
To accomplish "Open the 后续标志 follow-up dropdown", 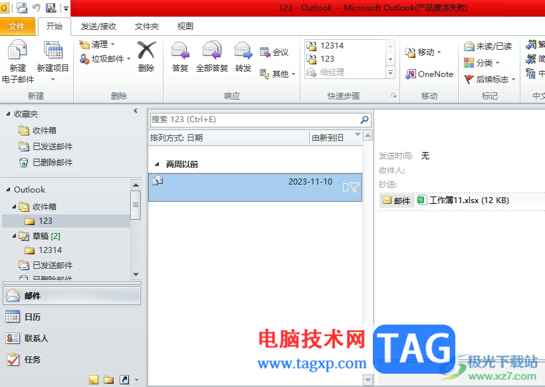I will [489, 79].
